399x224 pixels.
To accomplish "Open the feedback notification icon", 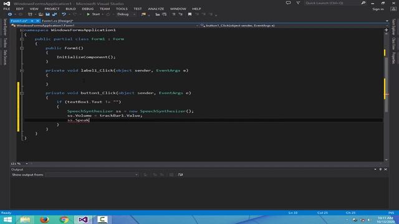I will pos(288,2).
